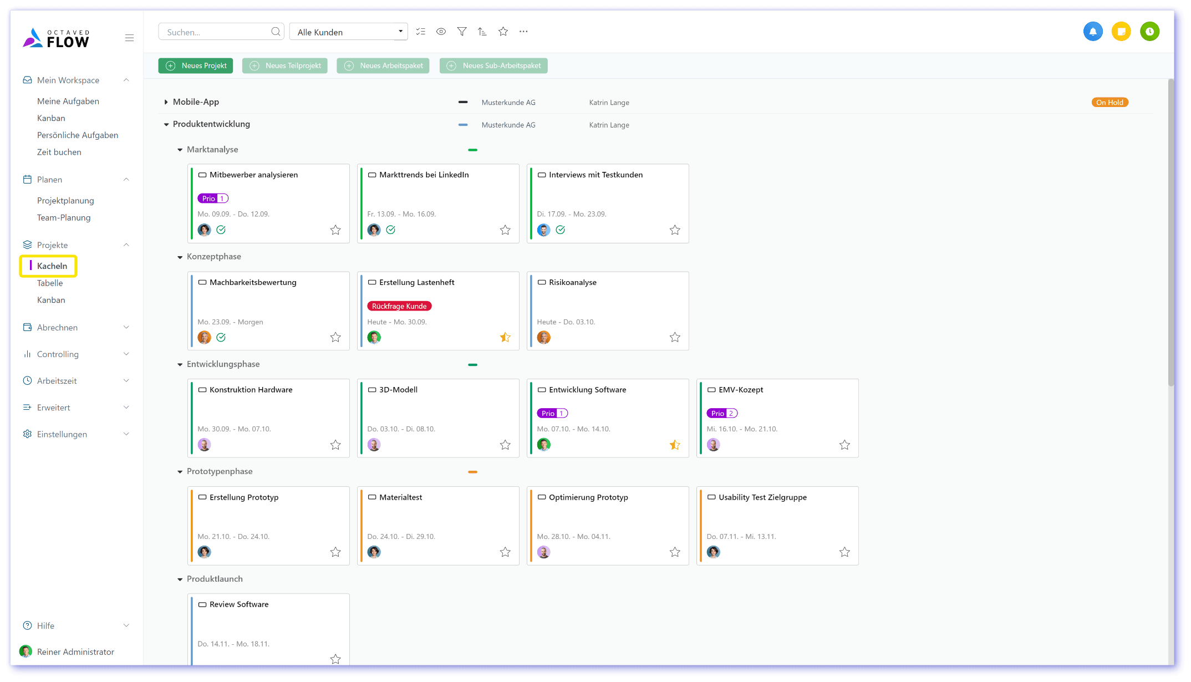Star the Mitbewerber analysieren card
This screenshot has height=682, width=1191.
[335, 230]
